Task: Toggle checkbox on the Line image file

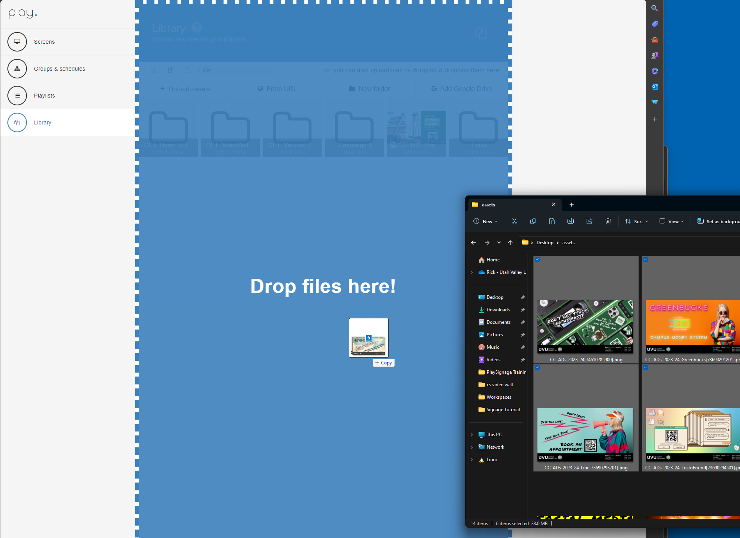Action: [x=537, y=368]
